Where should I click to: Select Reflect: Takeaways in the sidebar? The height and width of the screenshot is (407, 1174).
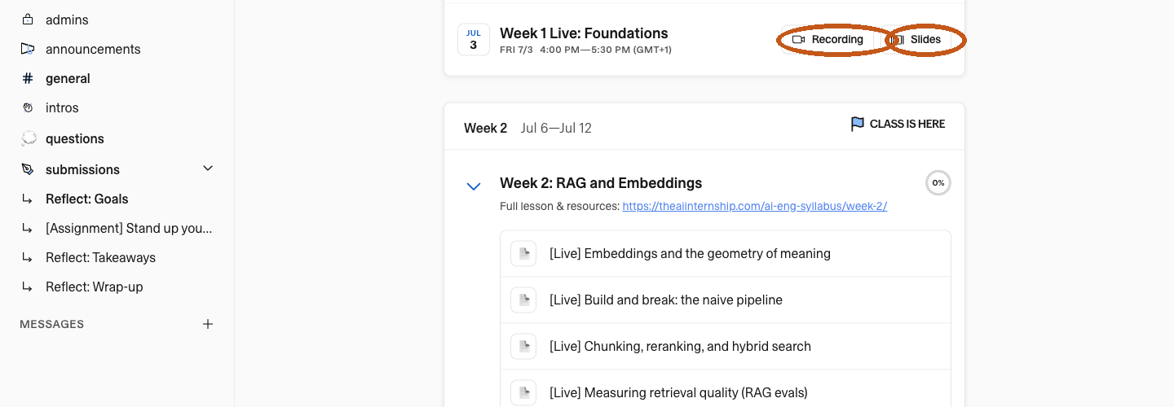pos(117,257)
